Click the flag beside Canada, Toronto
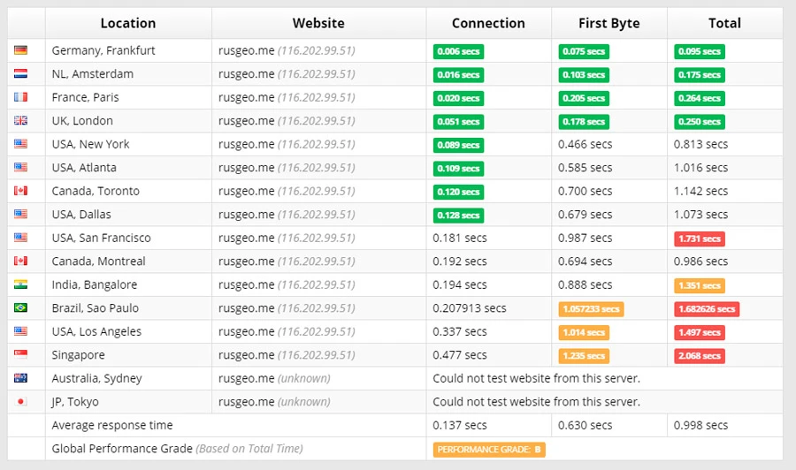This screenshot has width=796, height=470. coord(21,191)
